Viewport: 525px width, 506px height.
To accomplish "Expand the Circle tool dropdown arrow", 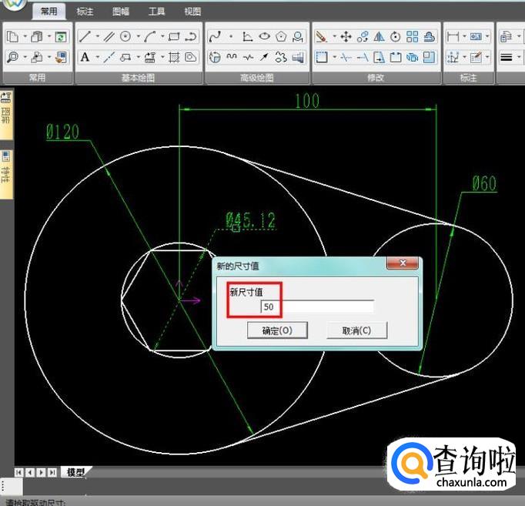I will coord(139,36).
